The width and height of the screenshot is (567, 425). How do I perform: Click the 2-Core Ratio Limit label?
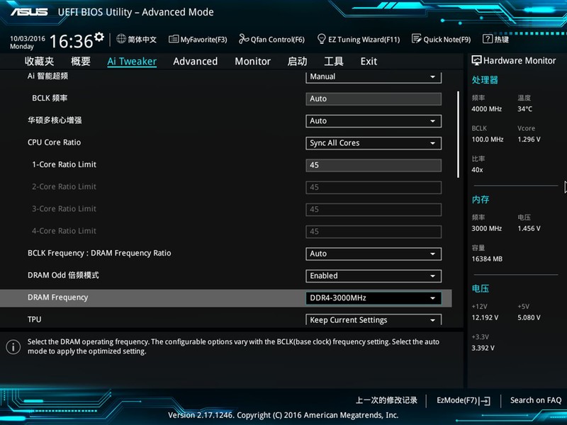click(64, 187)
